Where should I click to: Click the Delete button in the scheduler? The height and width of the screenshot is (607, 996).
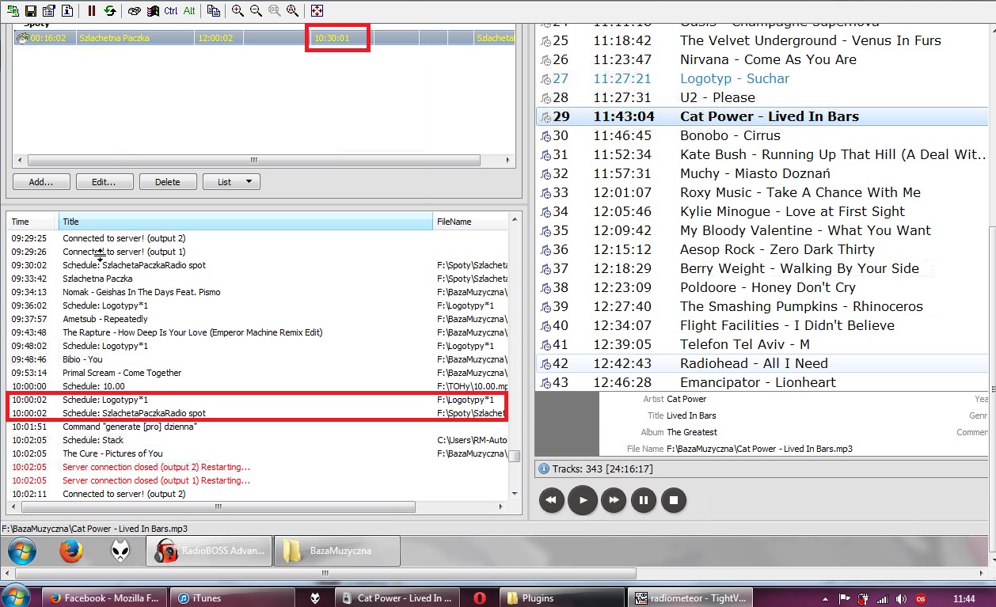pos(168,182)
